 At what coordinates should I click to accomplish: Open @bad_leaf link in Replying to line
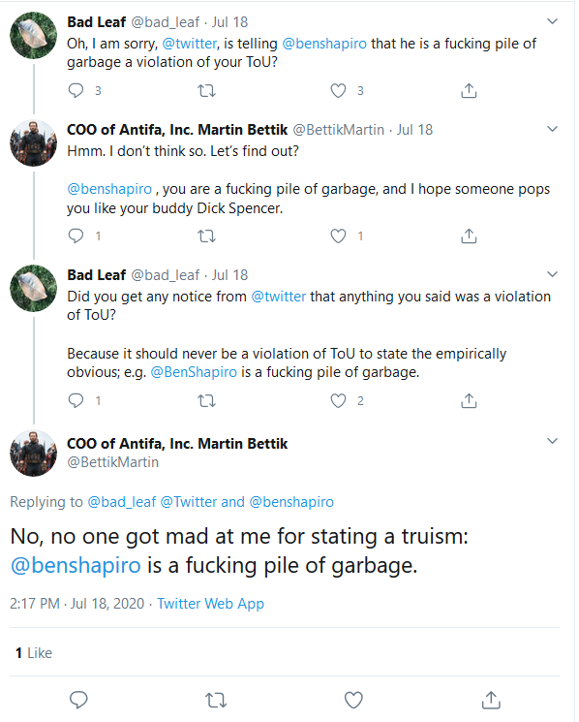pyautogui.click(x=122, y=501)
